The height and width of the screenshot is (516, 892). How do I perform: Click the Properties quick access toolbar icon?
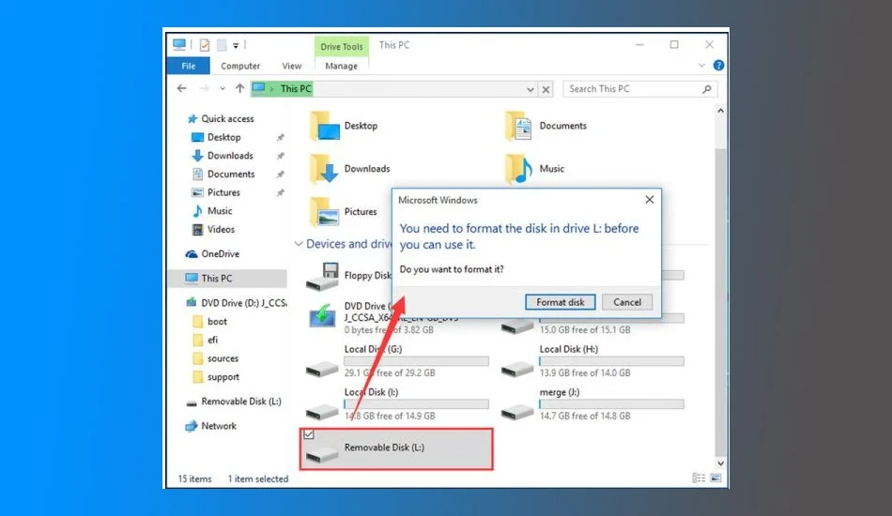[205, 45]
